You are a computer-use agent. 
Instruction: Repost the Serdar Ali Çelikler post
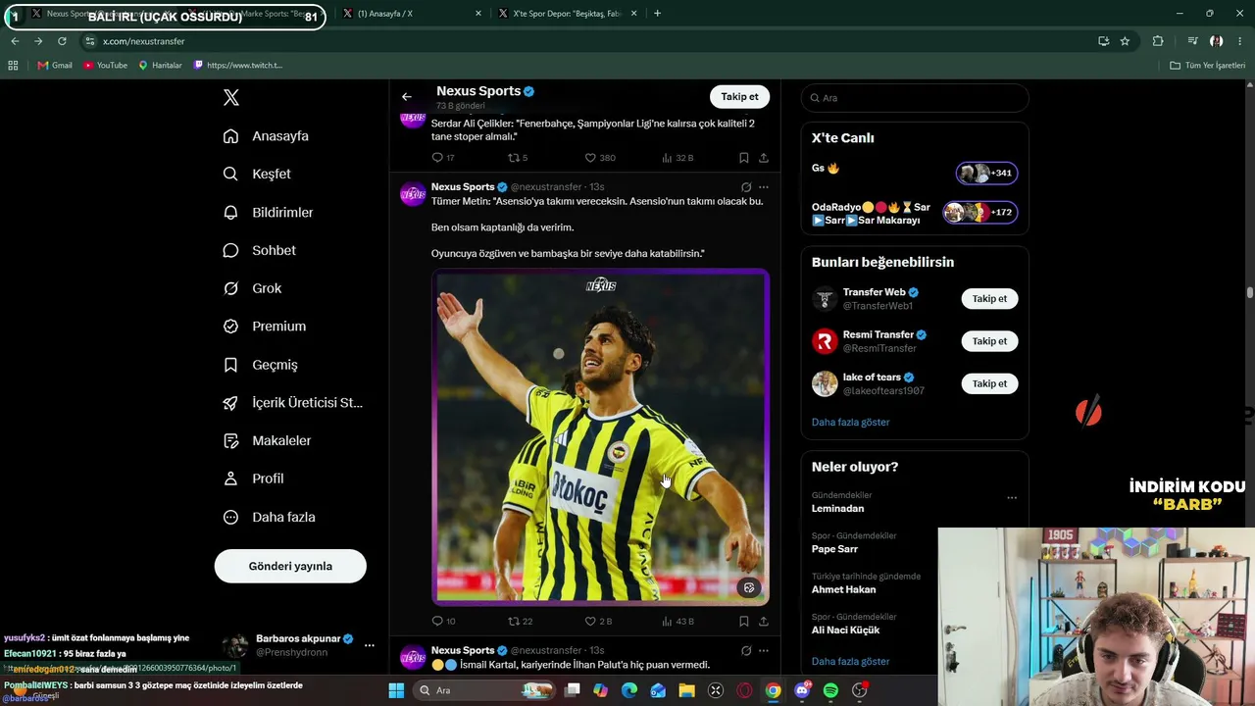point(518,158)
